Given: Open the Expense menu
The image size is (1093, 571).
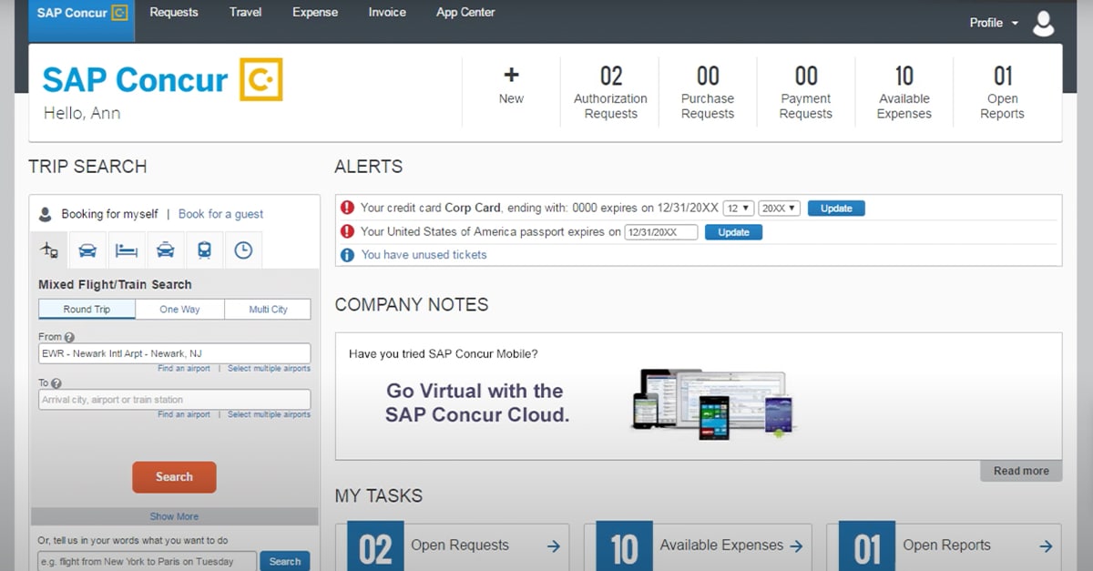Looking at the screenshot, I should tap(314, 13).
